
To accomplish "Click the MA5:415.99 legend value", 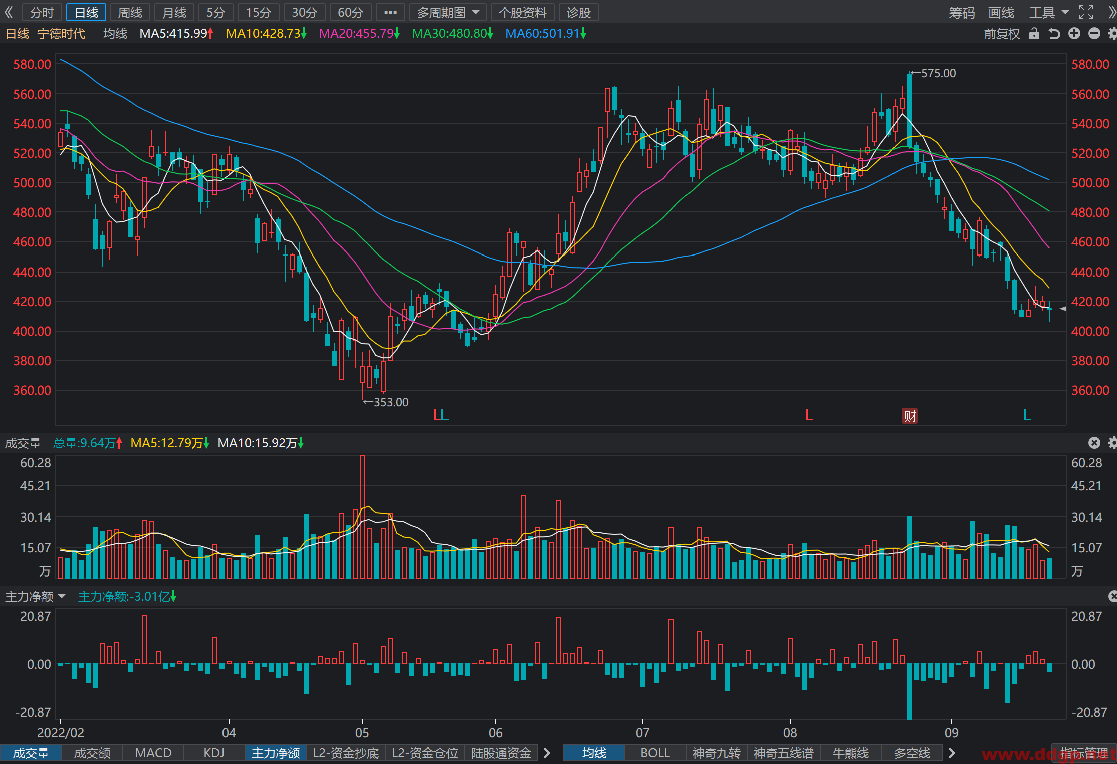I will tap(176, 34).
